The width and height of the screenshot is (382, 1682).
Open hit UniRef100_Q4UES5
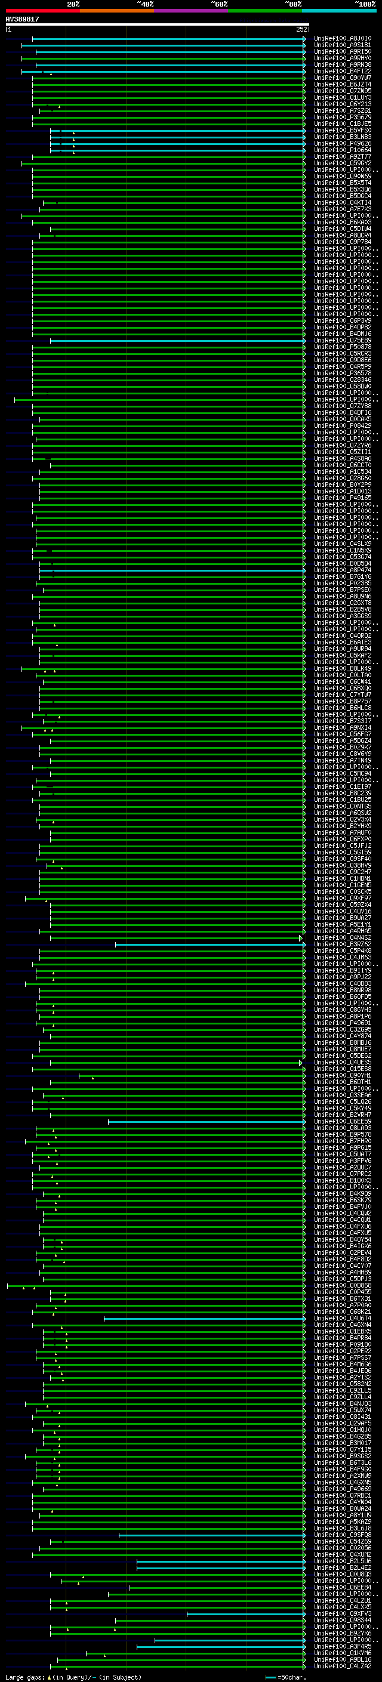[343, 1062]
